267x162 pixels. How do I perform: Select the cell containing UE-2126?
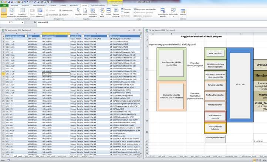click(x=16, y=95)
